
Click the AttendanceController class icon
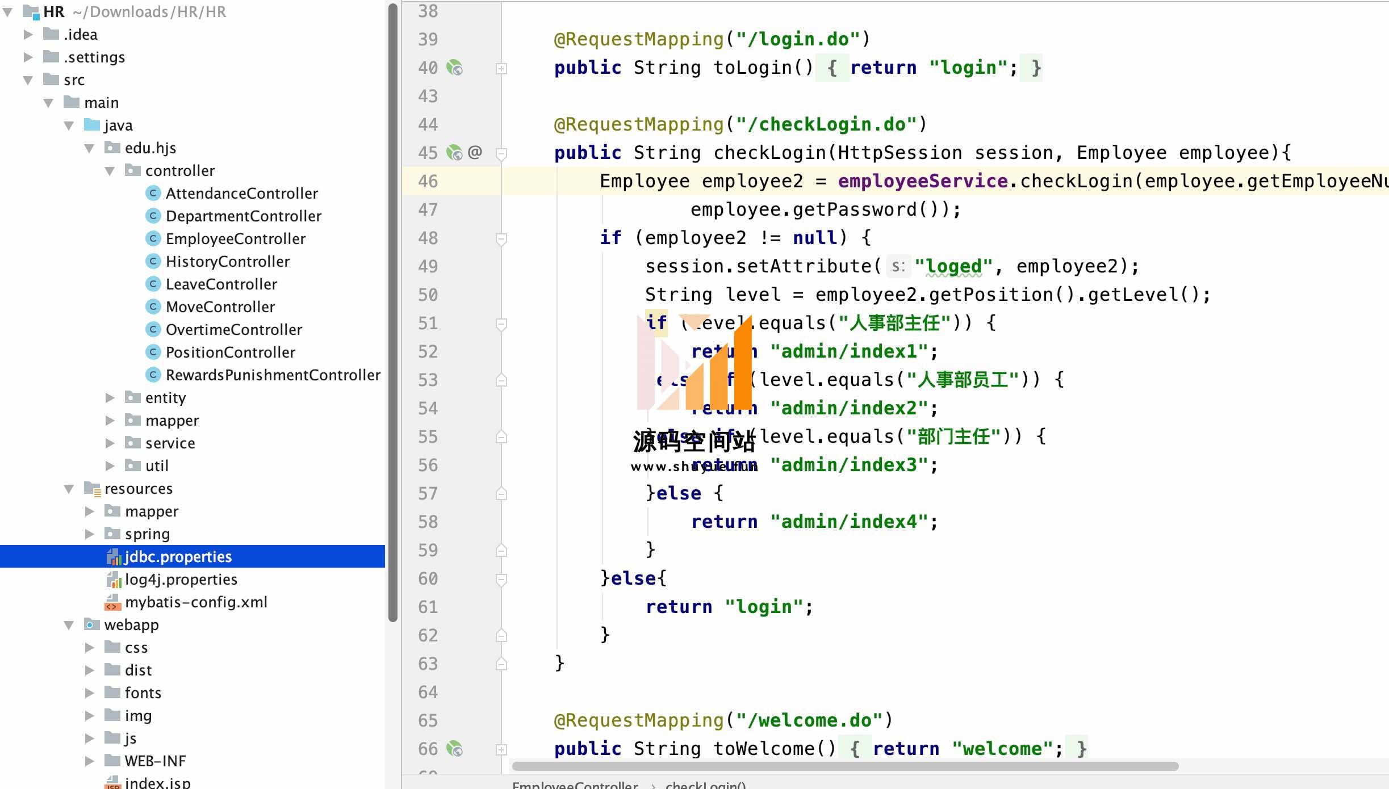click(153, 194)
